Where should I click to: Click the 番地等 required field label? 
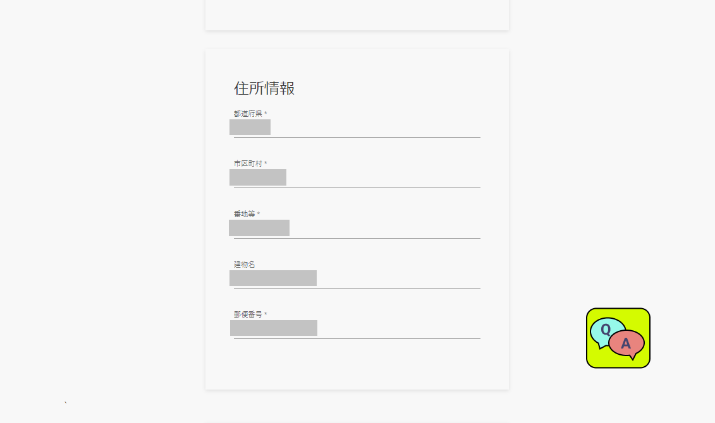pos(247,214)
